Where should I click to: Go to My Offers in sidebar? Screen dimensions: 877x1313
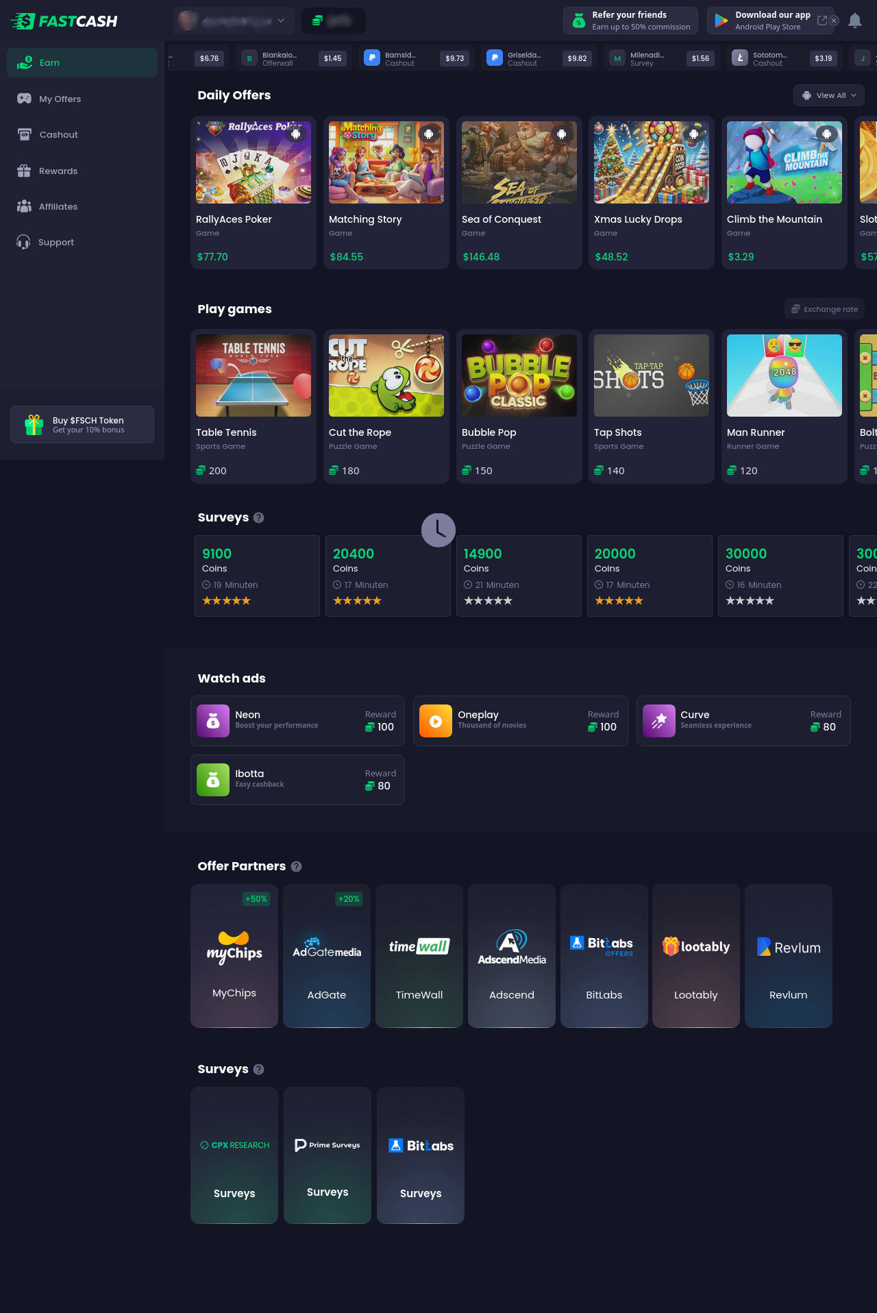82,99
